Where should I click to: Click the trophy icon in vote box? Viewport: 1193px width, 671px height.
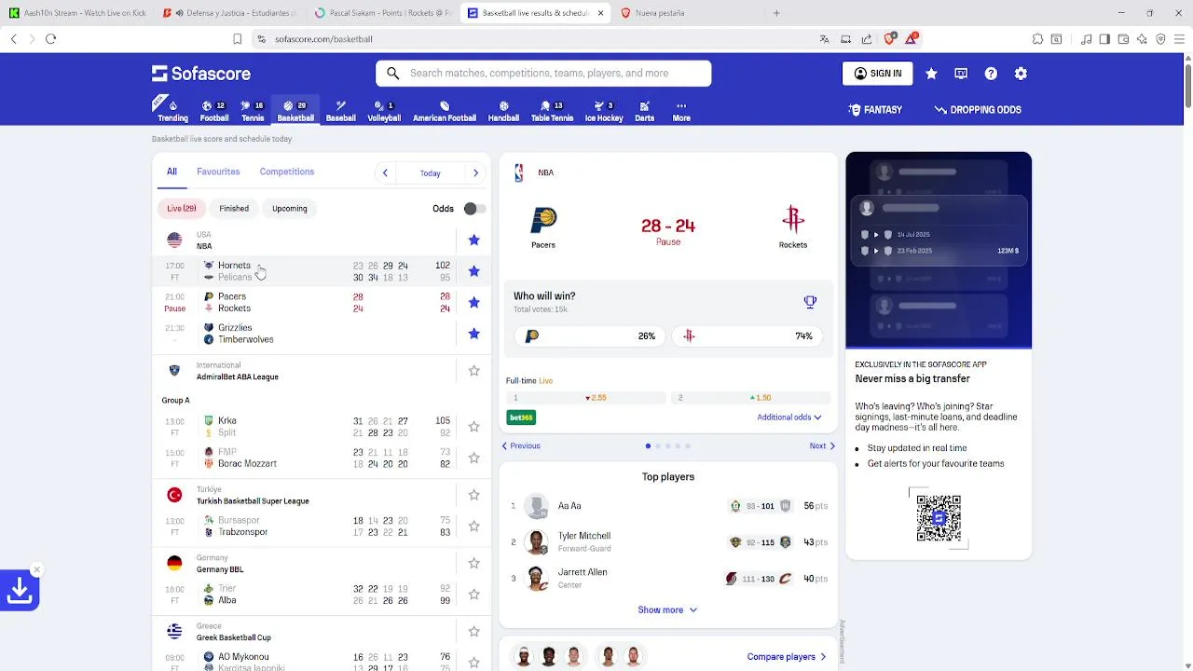[x=810, y=302]
